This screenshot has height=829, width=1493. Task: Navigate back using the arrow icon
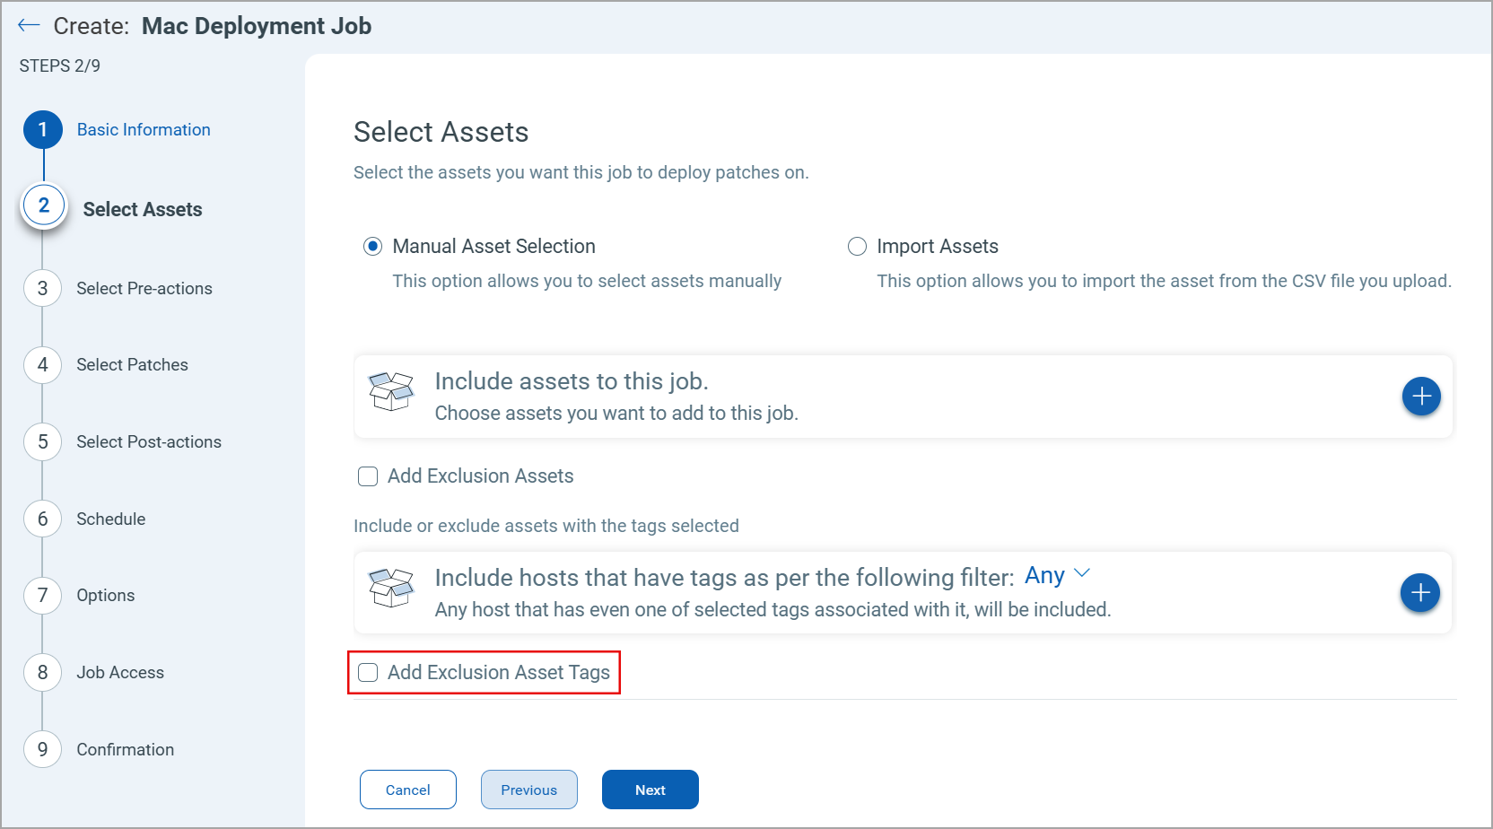29,25
